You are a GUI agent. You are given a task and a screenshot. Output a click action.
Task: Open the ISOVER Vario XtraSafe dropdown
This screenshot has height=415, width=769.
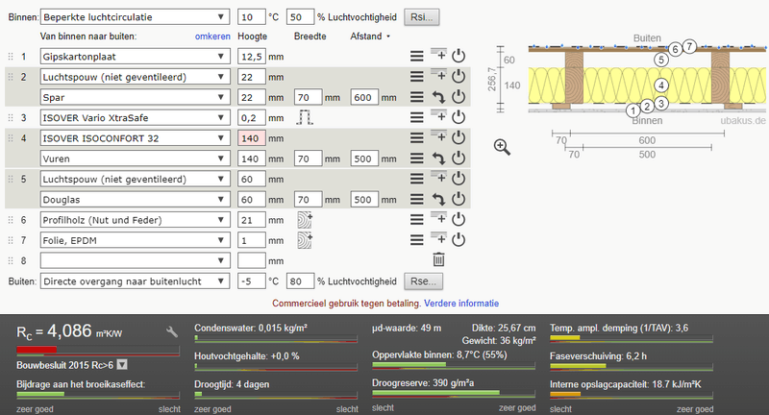[135, 117]
